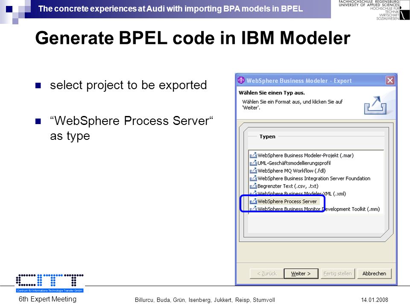
Task: Click the Fertig stellen button
Action: click(337, 273)
